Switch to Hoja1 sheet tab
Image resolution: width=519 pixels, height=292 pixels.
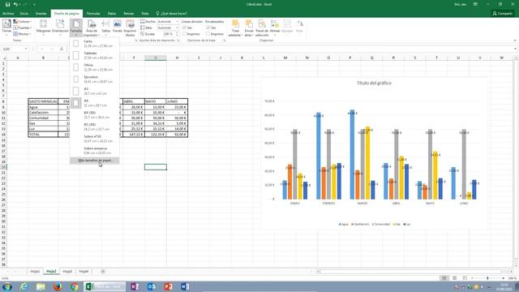35,272
